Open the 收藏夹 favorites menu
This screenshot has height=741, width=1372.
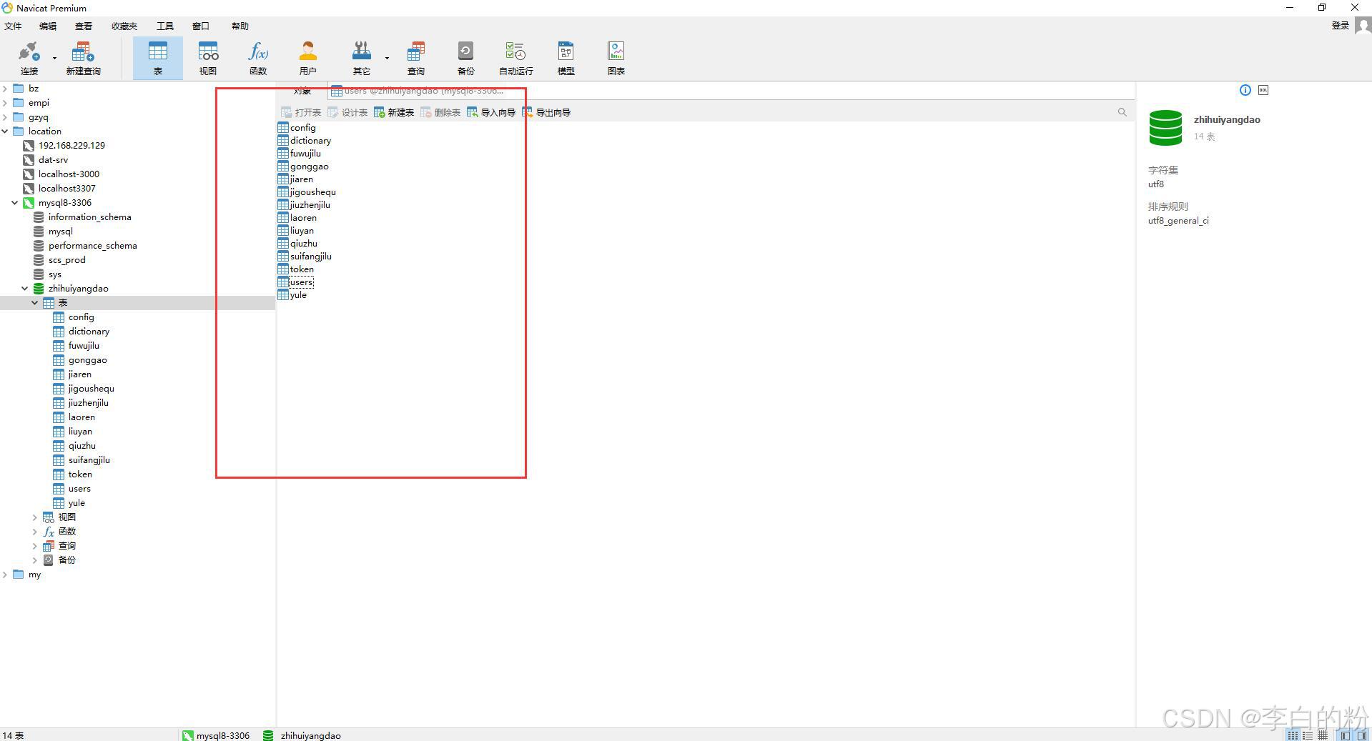(x=124, y=26)
